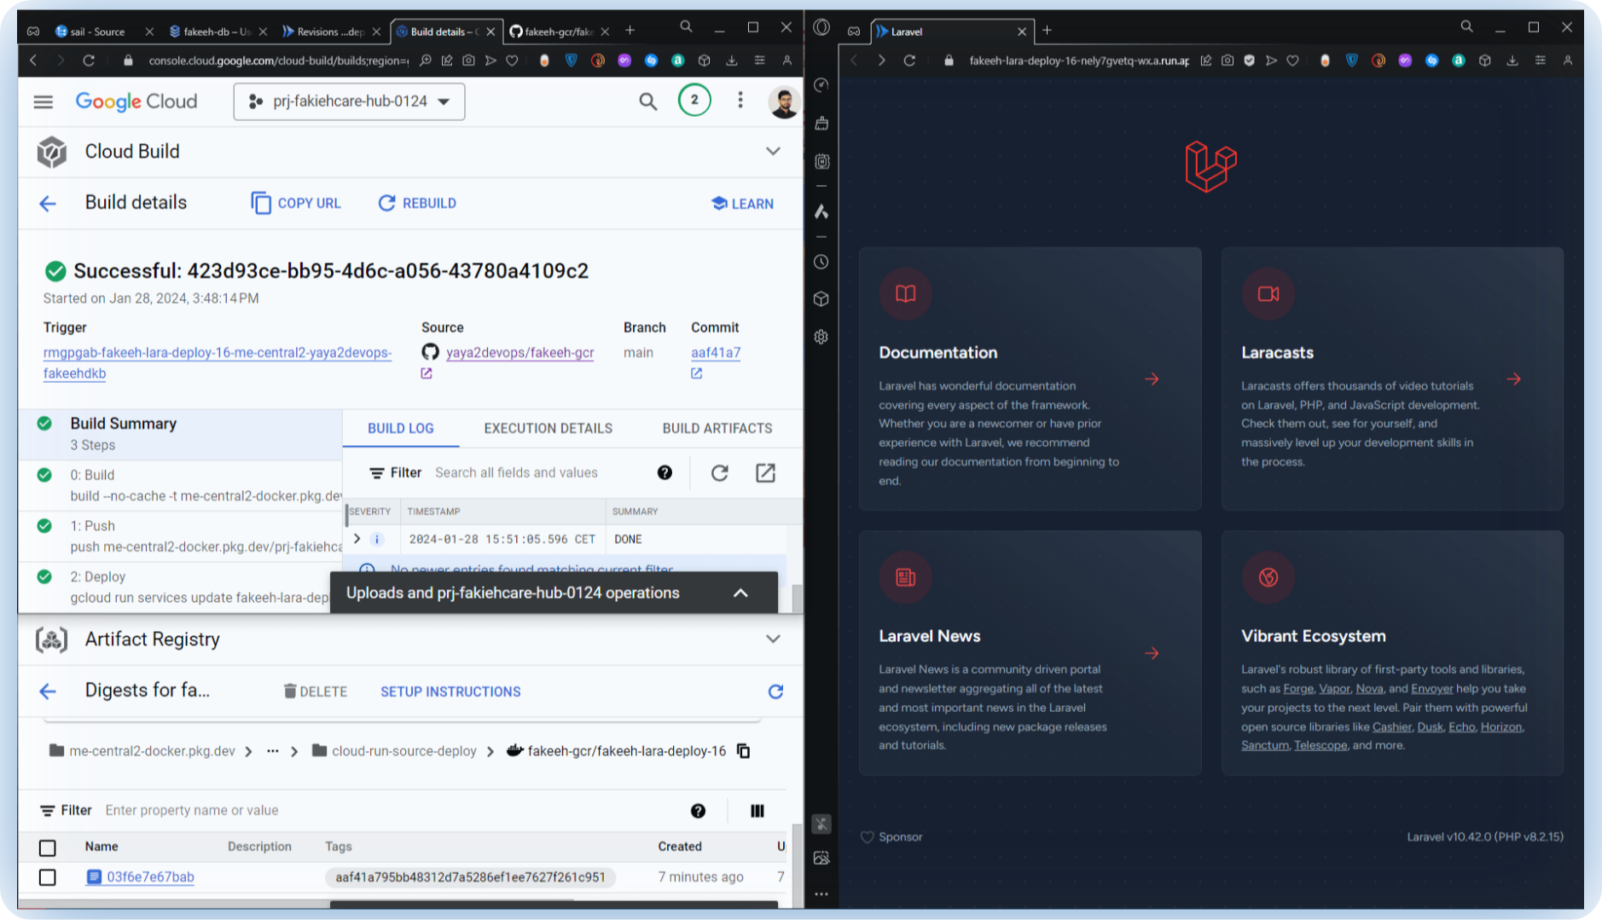Go back from Build details page
The image size is (1602, 920).
[x=48, y=203]
